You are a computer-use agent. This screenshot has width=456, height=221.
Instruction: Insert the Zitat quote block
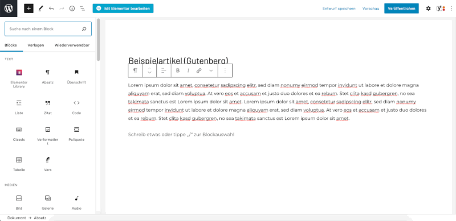point(48,107)
